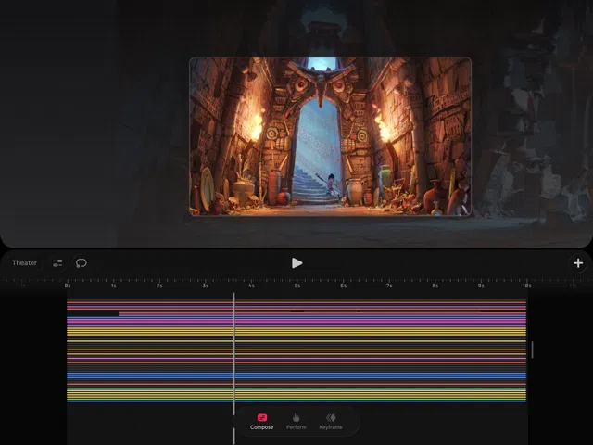Play the animation
Viewport: 593px width, 445px height.
tap(296, 263)
